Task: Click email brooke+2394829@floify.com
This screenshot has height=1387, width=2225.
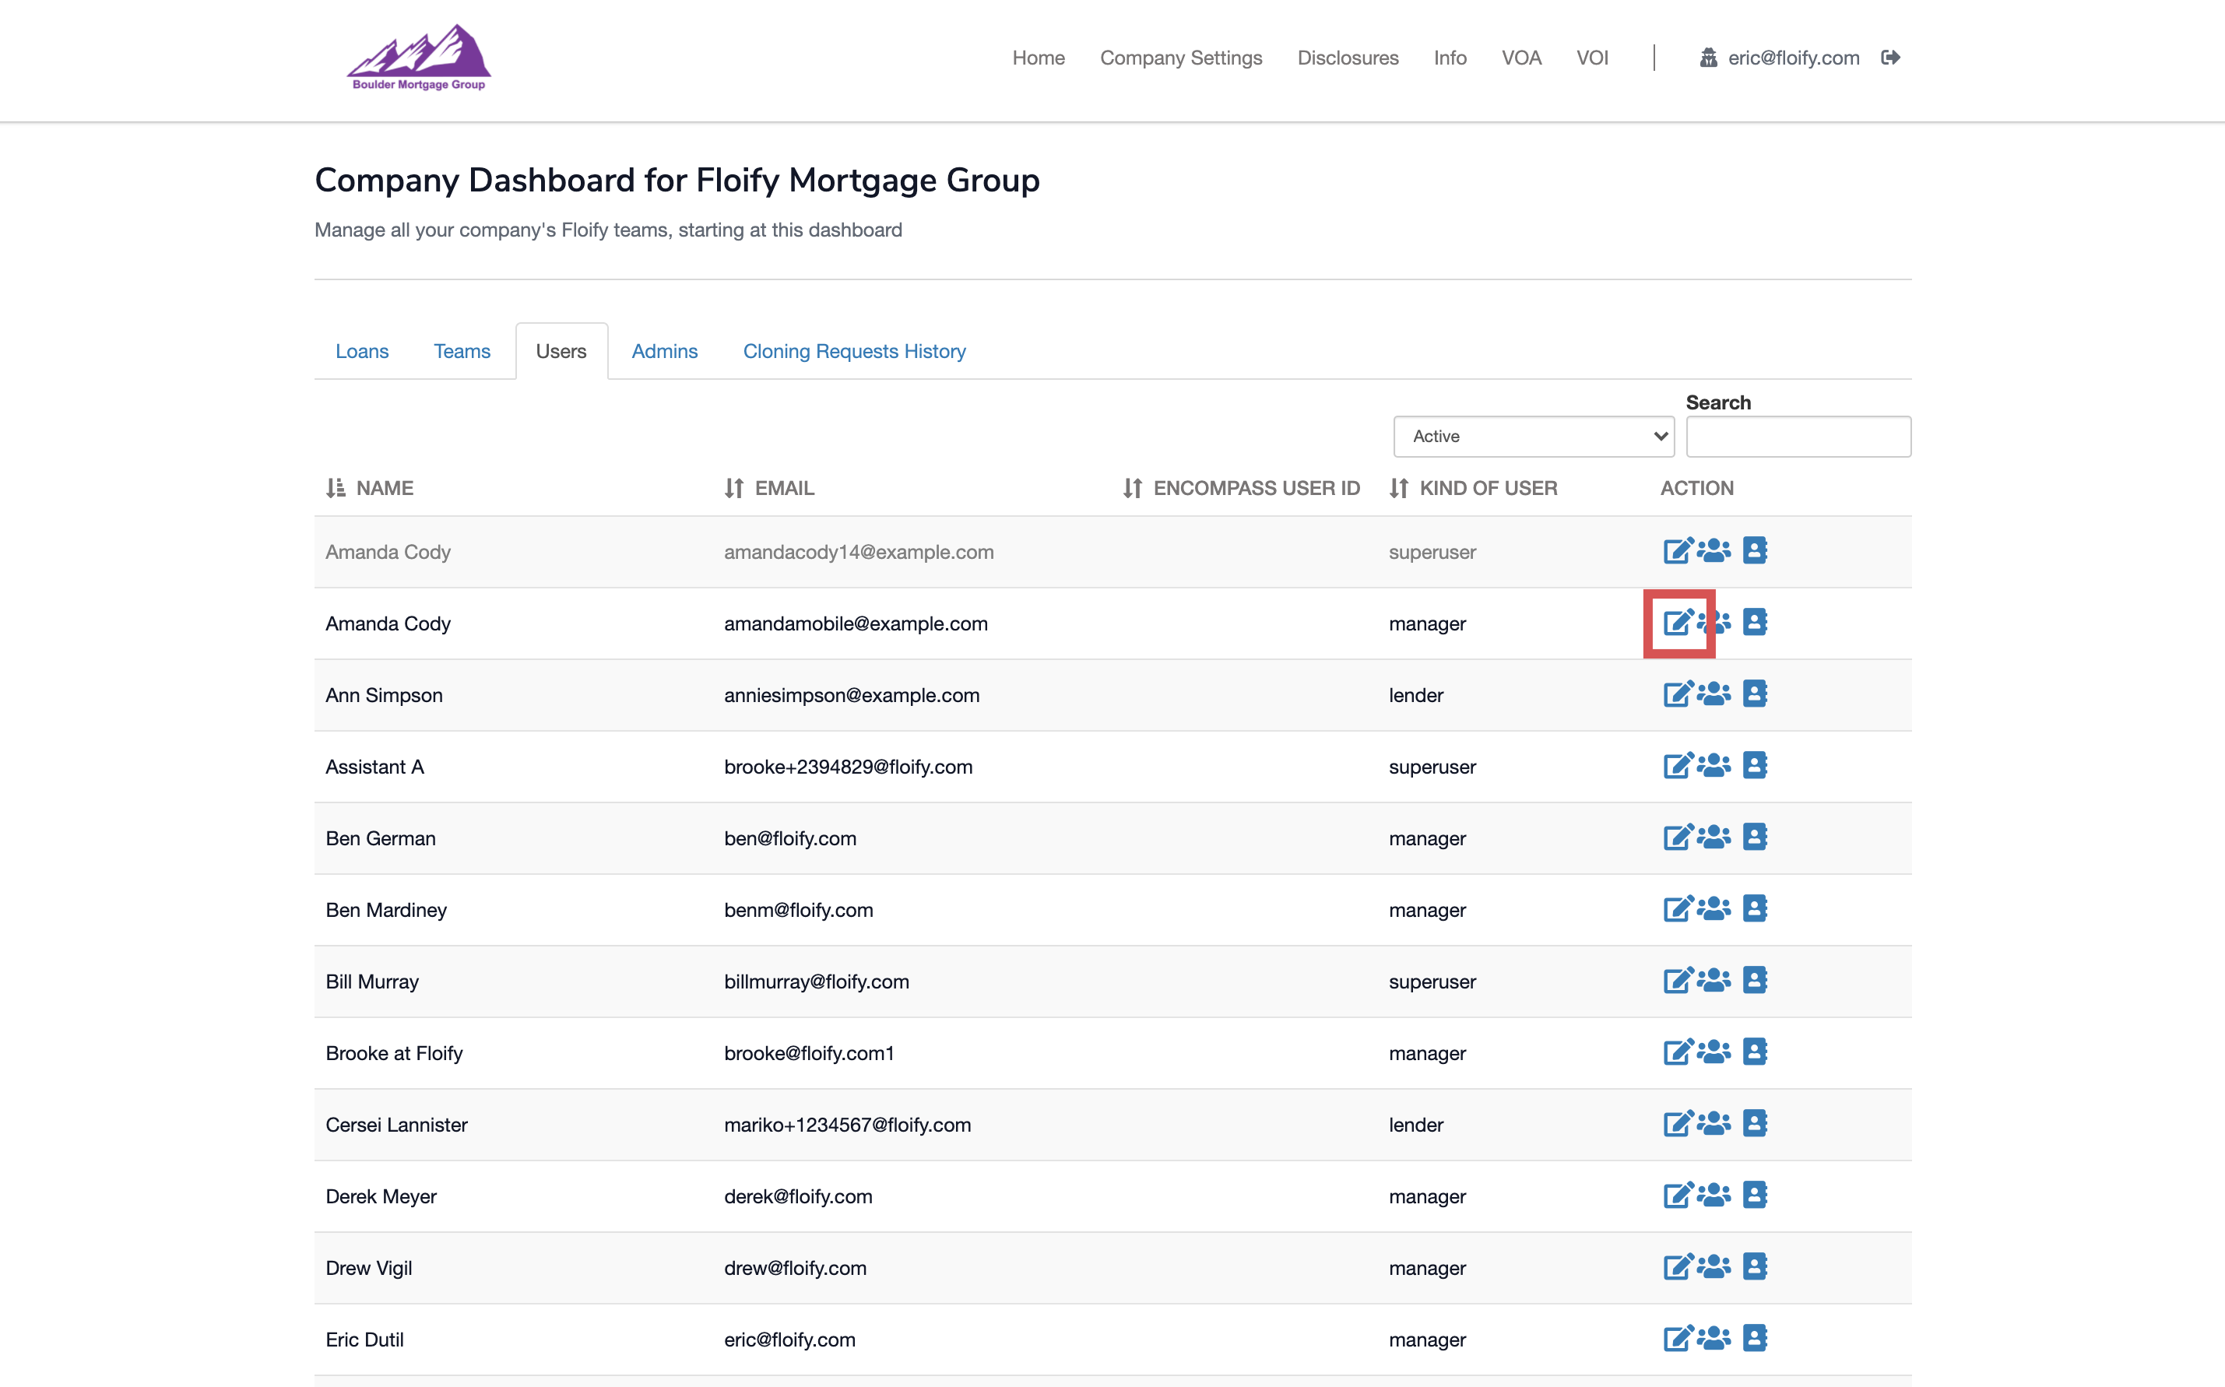Action: tap(848, 767)
